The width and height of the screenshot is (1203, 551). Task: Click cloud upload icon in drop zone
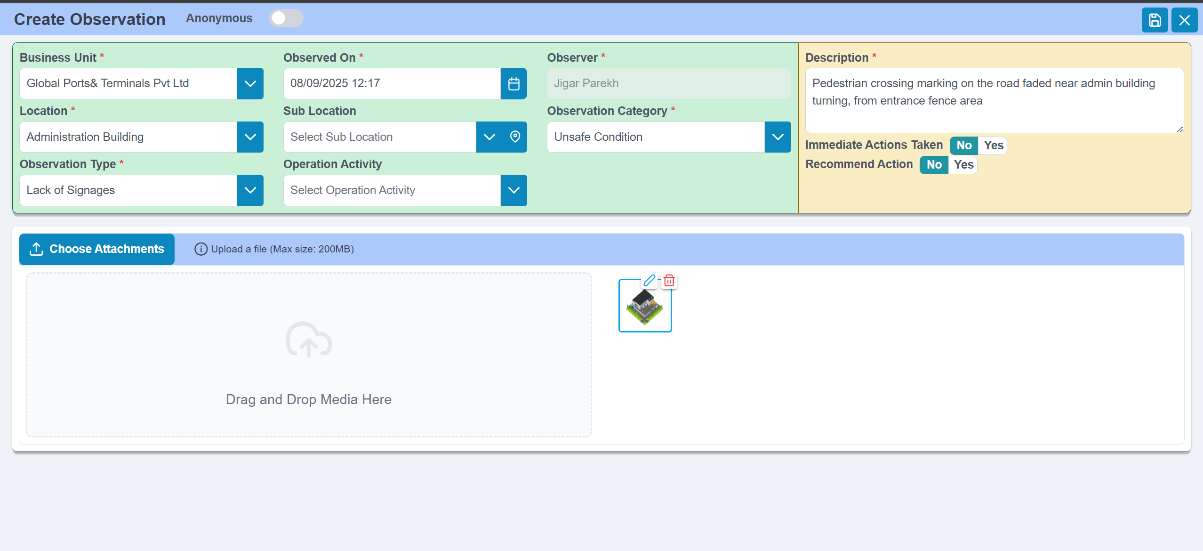pyautogui.click(x=309, y=340)
